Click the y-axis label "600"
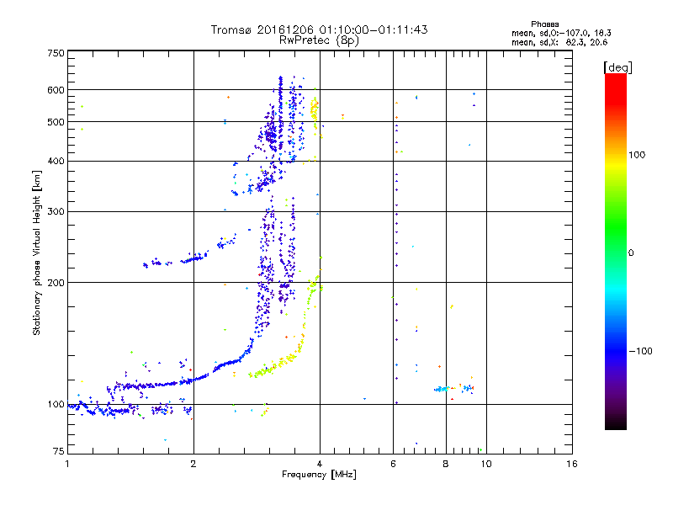Screen dimensions: 673x505 56,90
